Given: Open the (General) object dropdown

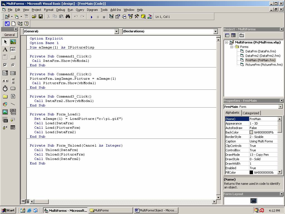Looking at the screenshot, I should [x=117, y=31].
